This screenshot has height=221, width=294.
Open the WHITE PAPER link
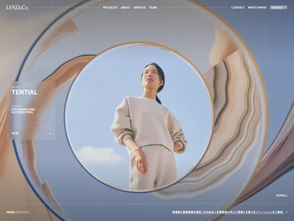point(257,8)
